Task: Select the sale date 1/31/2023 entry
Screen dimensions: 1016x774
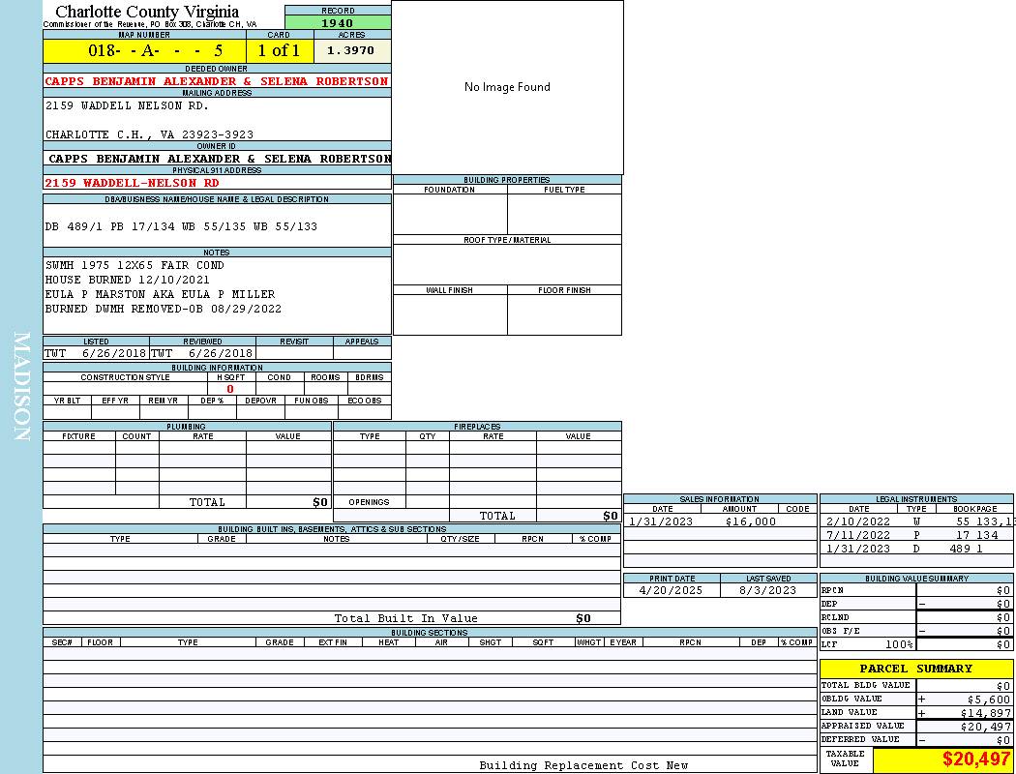Action: [x=663, y=521]
